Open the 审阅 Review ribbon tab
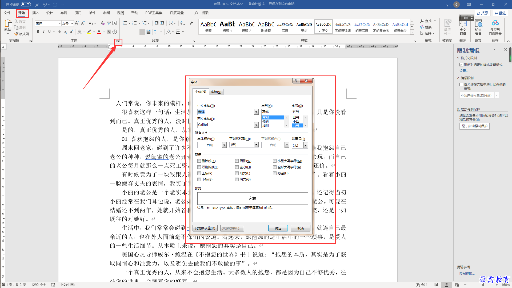The height and width of the screenshot is (288, 512). [106, 13]
